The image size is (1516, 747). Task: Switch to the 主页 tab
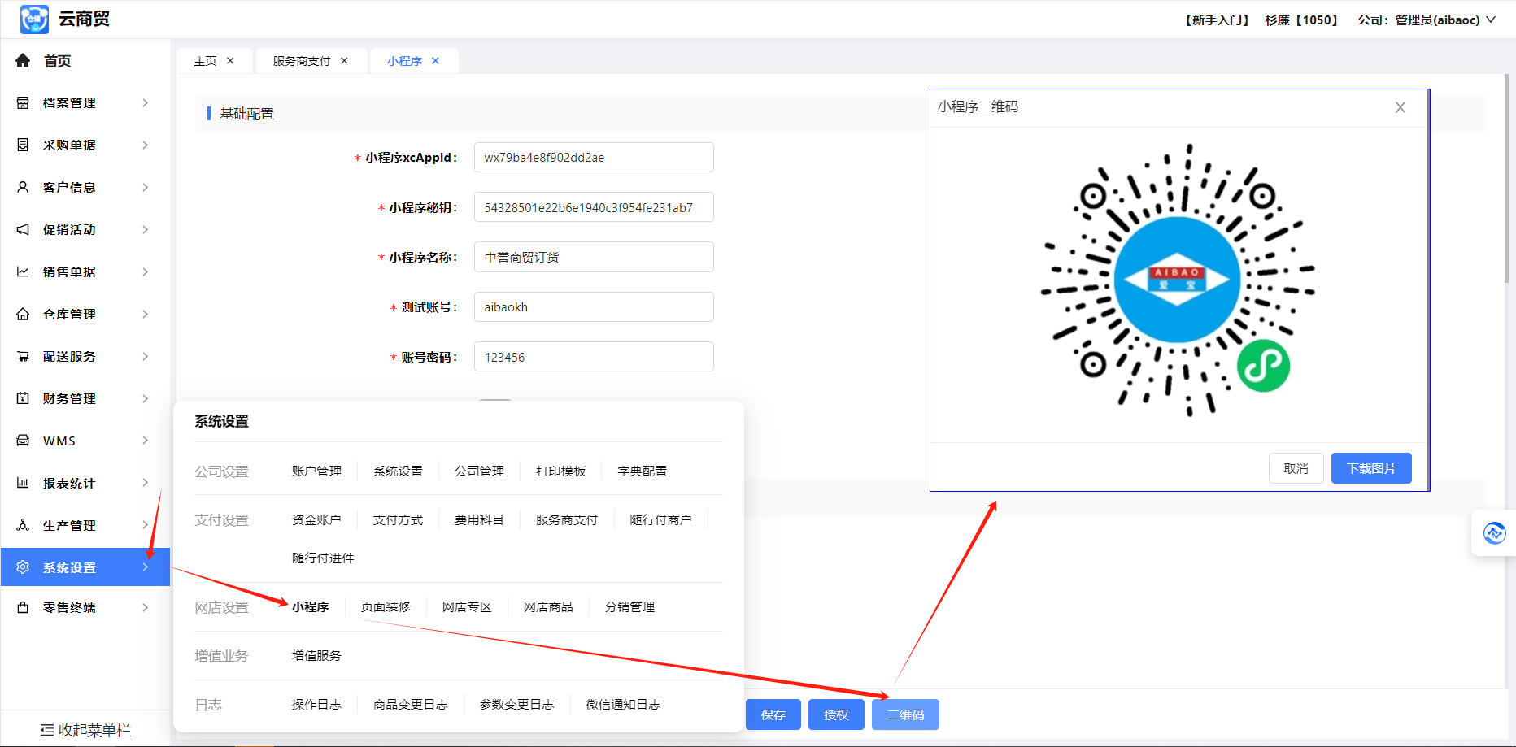205,61
